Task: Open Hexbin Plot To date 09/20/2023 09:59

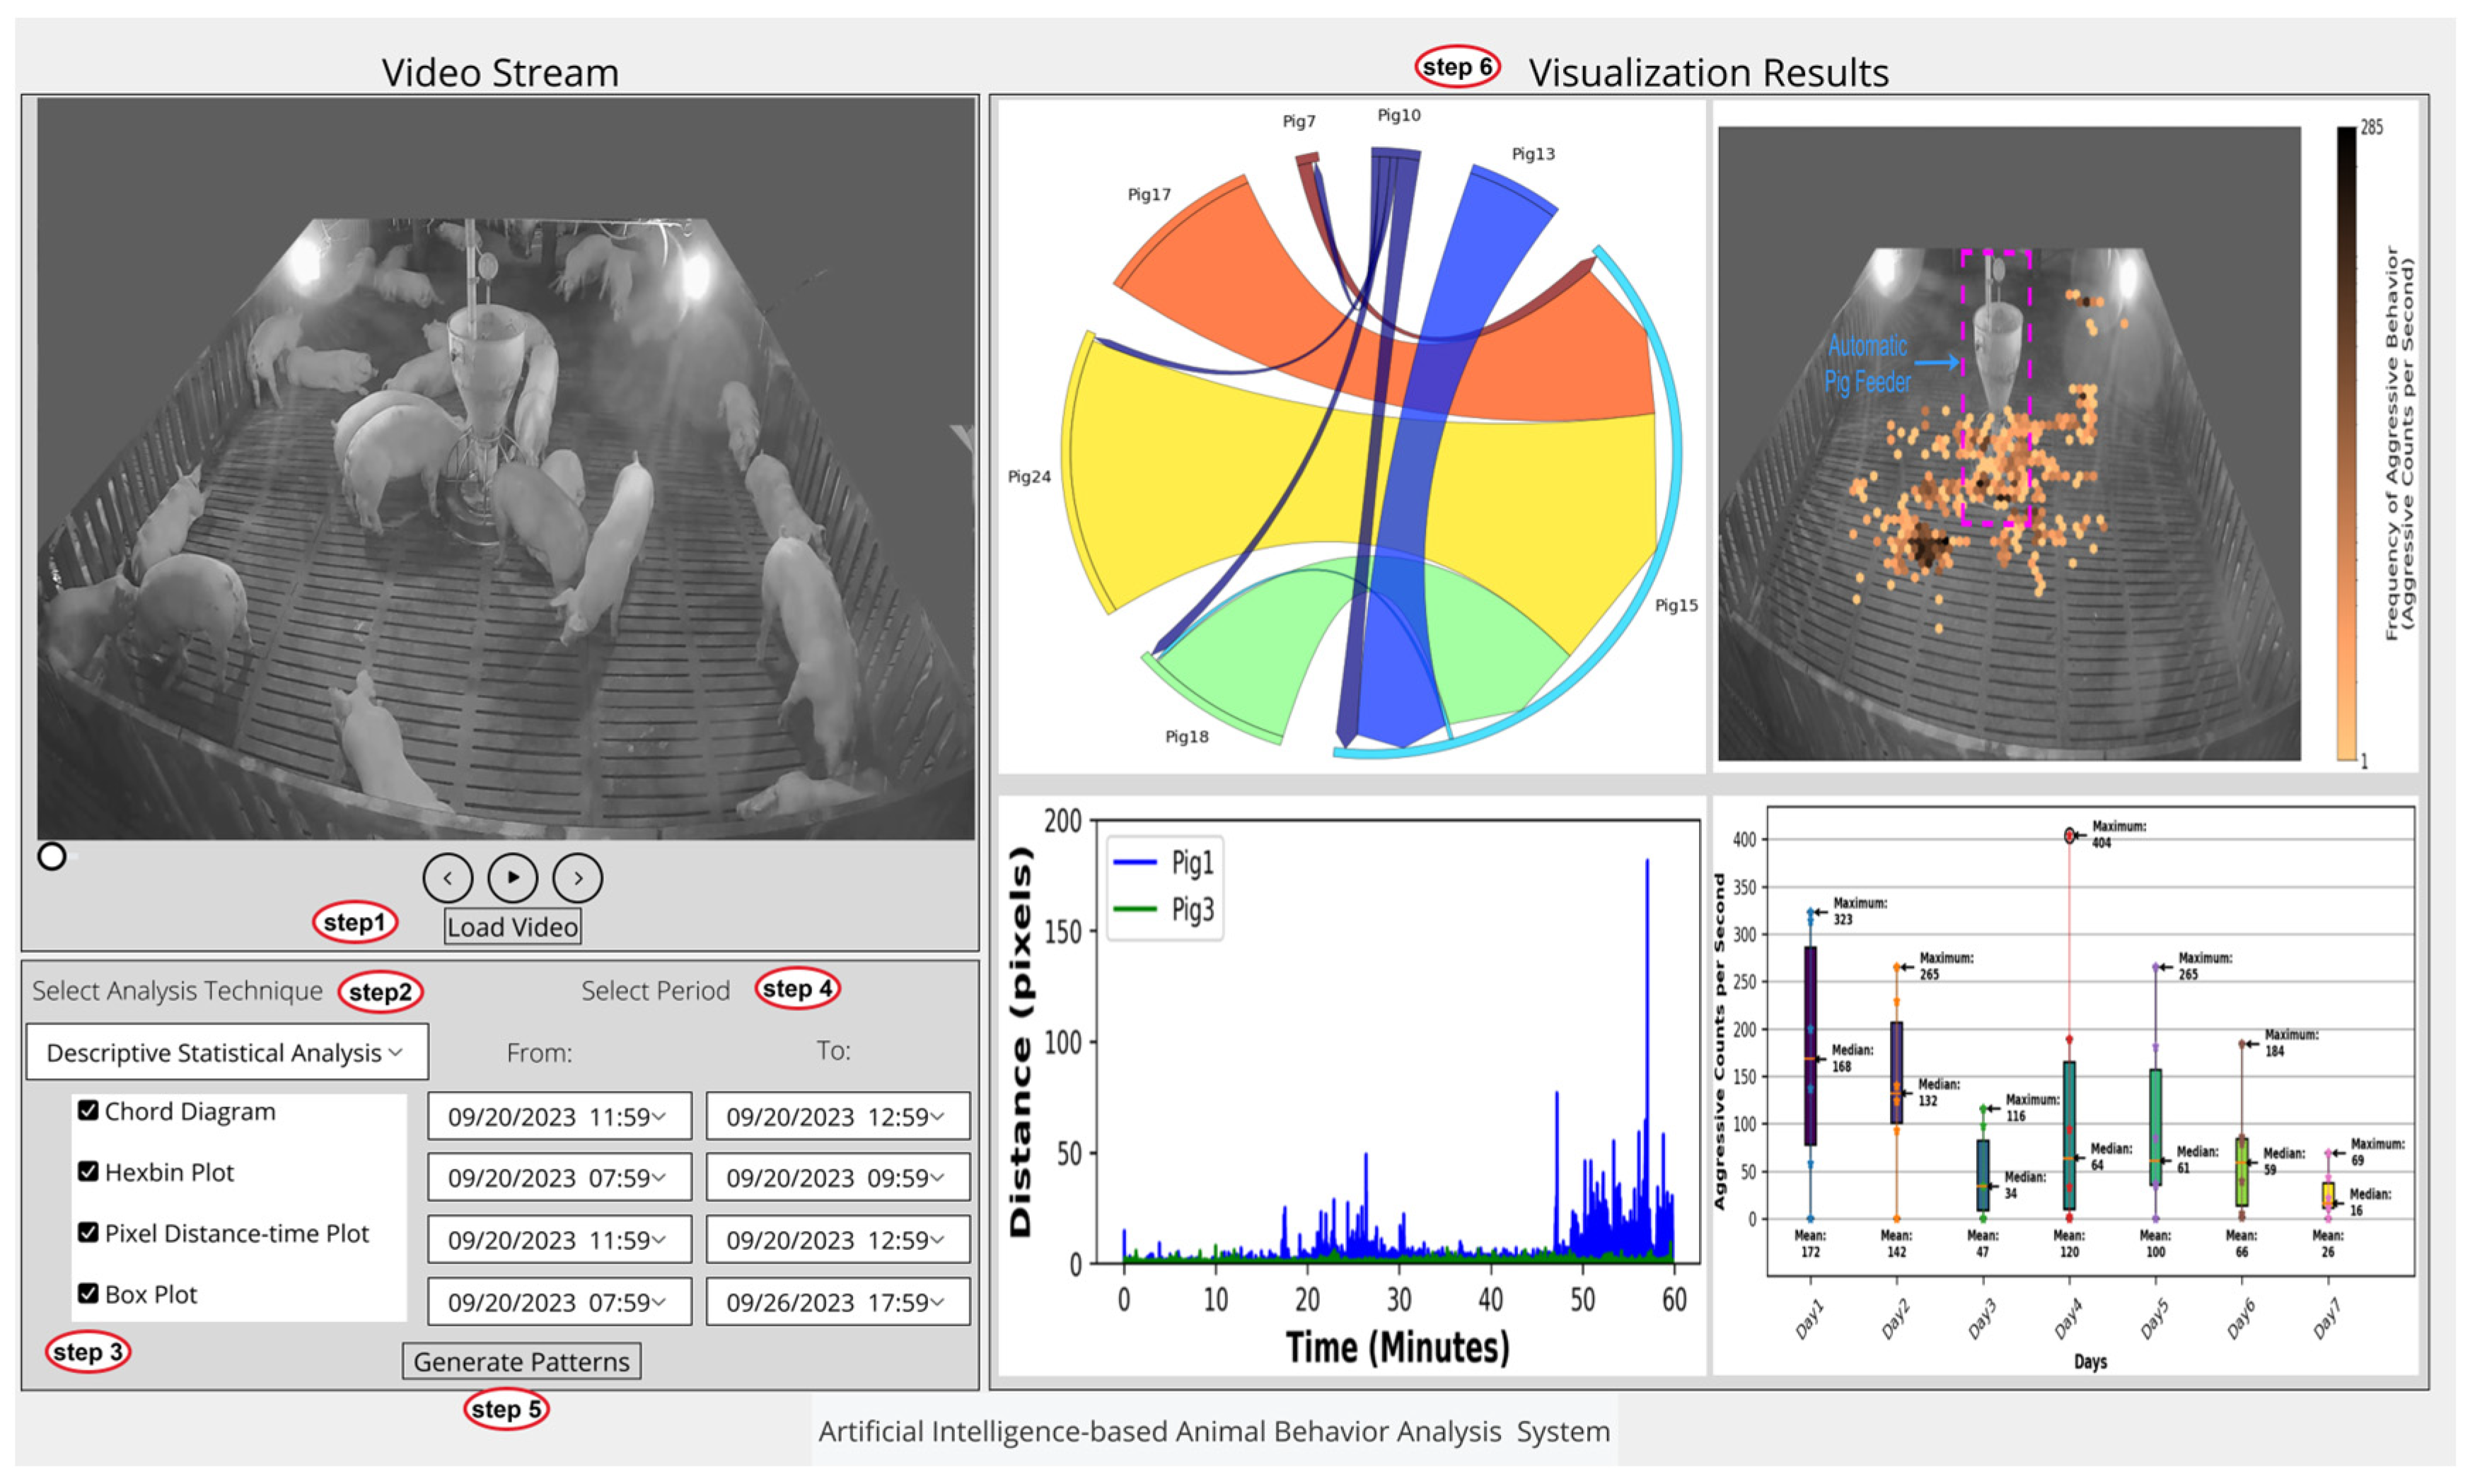Action: point(837,1177)
